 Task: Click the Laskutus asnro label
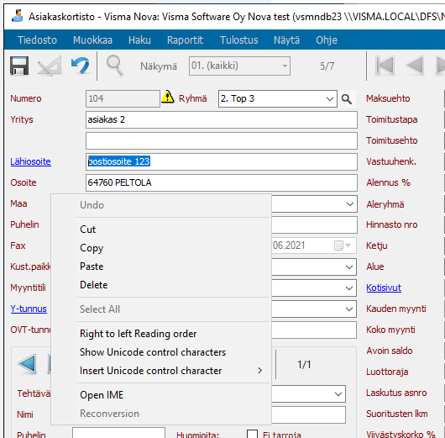(396, 393)
